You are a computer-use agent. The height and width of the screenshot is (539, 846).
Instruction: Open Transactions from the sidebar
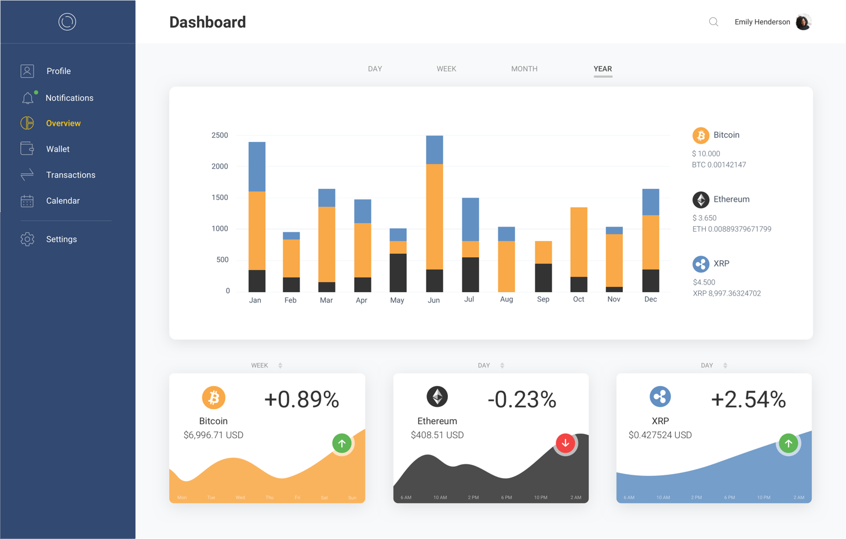coord(27,174)
